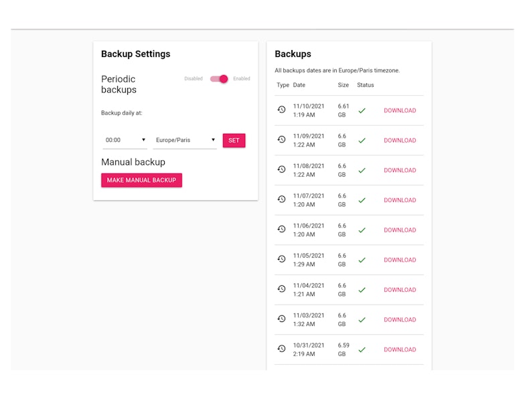
Task: Click history icon for 11/05/2021 backup
Action: tap(282, 259)
